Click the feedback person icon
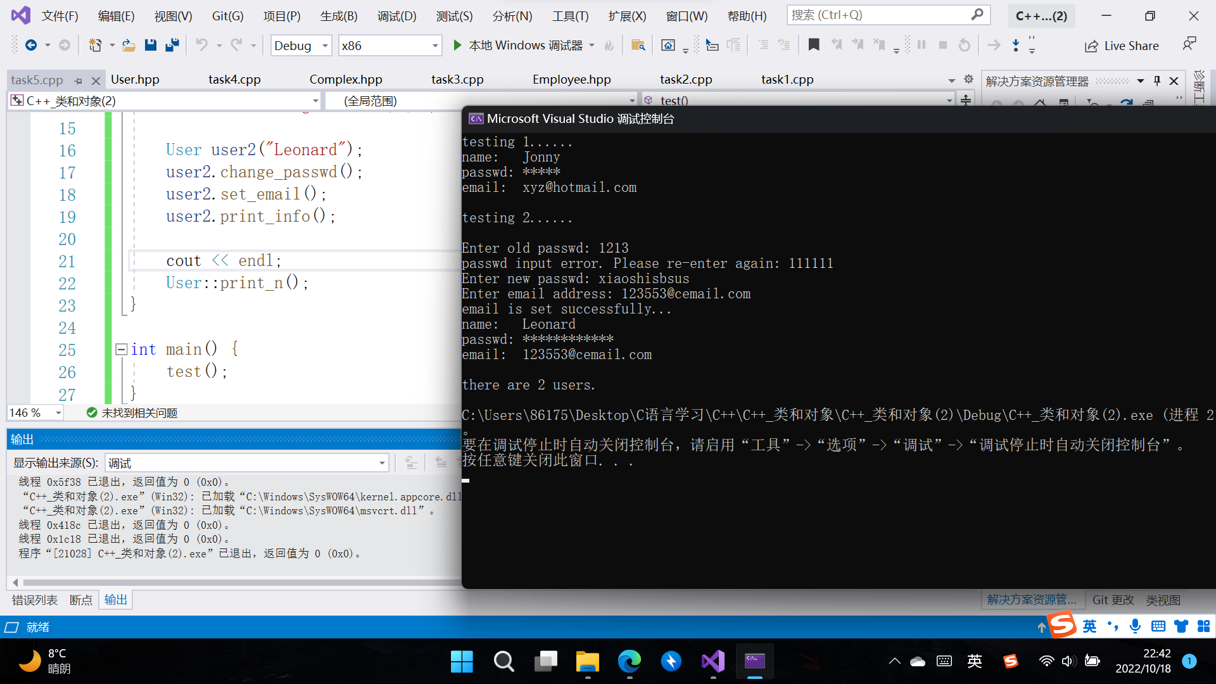The height and width of the screenshot is (684, 1216). pos(1189,44)
